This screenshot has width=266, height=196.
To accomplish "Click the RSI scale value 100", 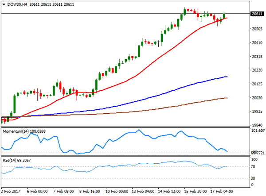I will pyautogui.click(x=254, y=160).
